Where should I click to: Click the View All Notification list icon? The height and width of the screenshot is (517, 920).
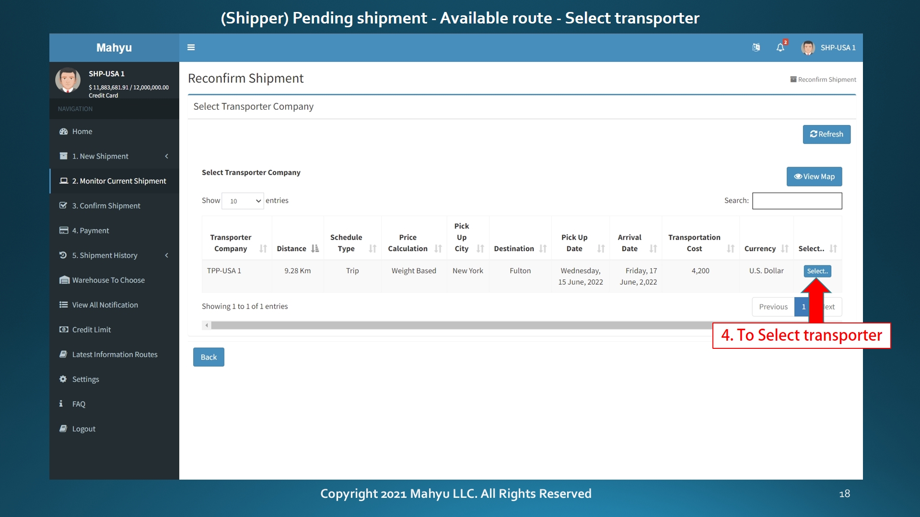point(63,305)
